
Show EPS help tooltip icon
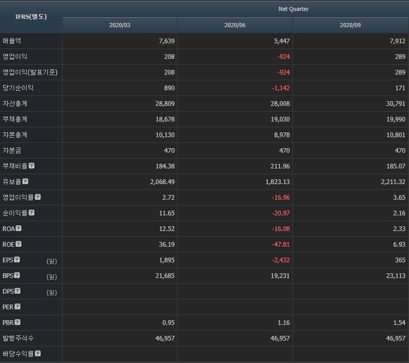point(17,260)
